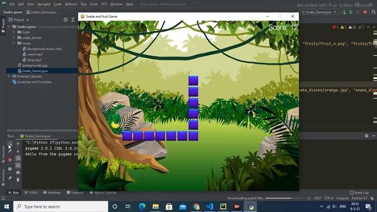Click the toolbar run with coverage icon
377x212 pixels.
click(358, 12)
